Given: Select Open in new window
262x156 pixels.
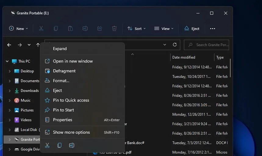Looking at the screenshot, I should coord(82,61).
